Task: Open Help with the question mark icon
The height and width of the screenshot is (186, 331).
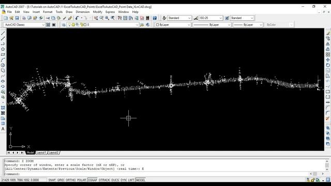Action: (155, 18)
